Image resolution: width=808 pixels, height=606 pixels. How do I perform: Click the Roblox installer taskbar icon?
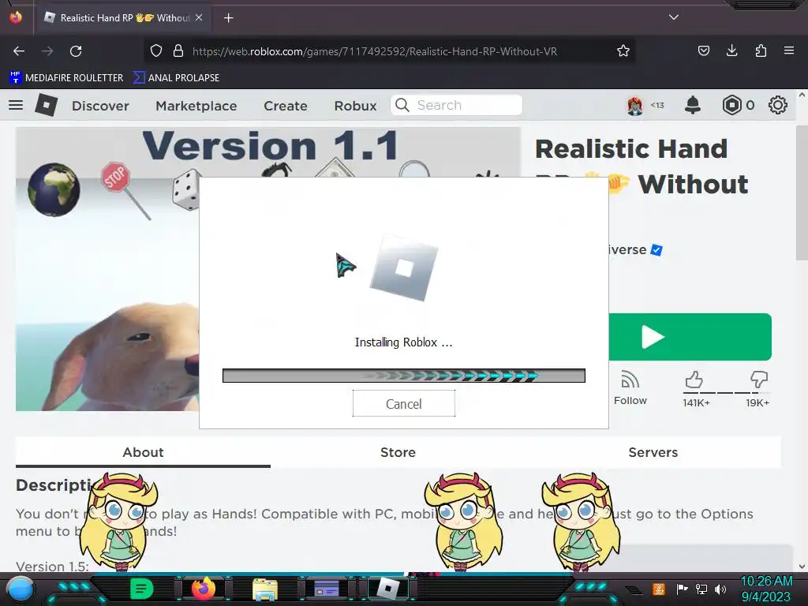click(388, 588)
